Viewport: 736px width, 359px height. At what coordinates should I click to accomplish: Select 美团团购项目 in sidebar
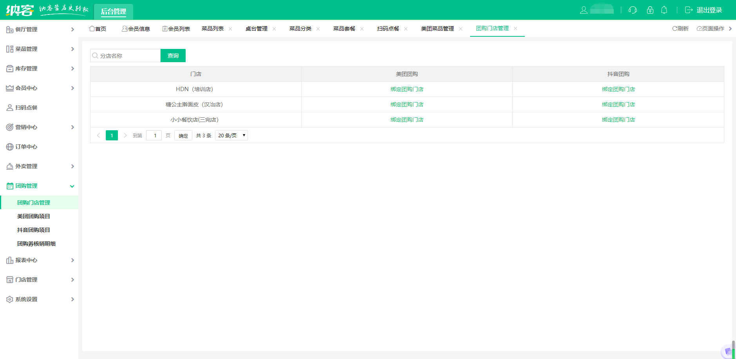(x=34, y=216)
